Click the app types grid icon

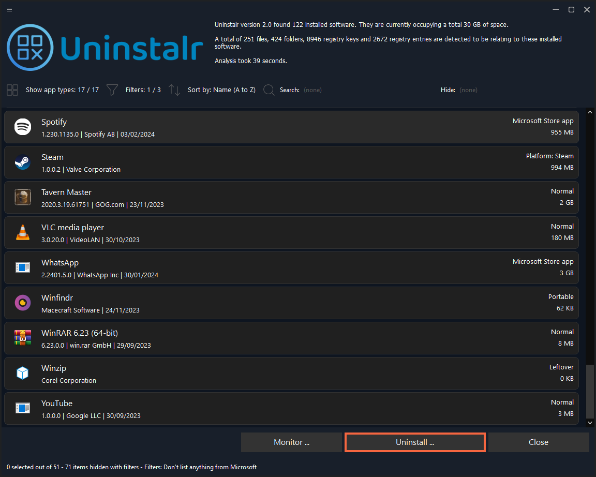(x=12, y=90)
